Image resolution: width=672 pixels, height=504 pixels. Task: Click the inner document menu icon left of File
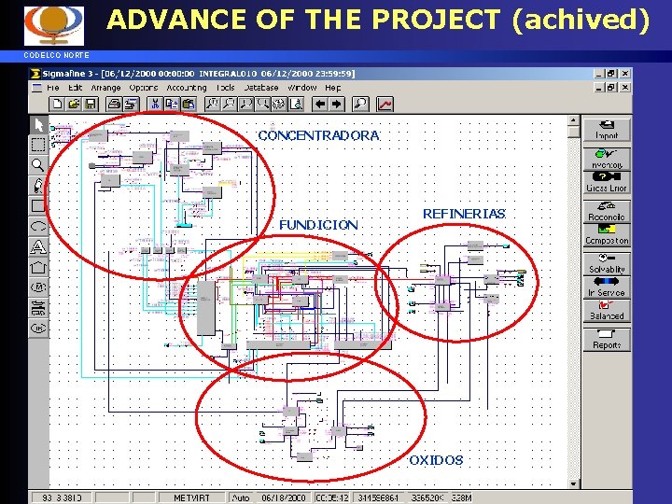[36, 88]
